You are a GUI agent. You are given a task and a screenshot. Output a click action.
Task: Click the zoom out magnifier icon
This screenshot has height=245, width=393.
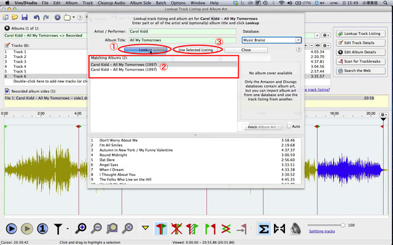pos(96,228)
